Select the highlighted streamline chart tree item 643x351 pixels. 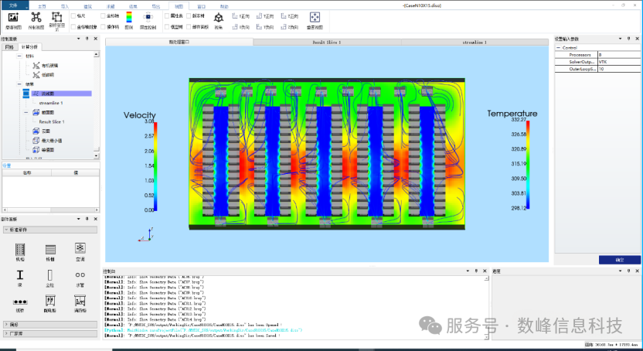pyautogui.click(x=62, y=94)
